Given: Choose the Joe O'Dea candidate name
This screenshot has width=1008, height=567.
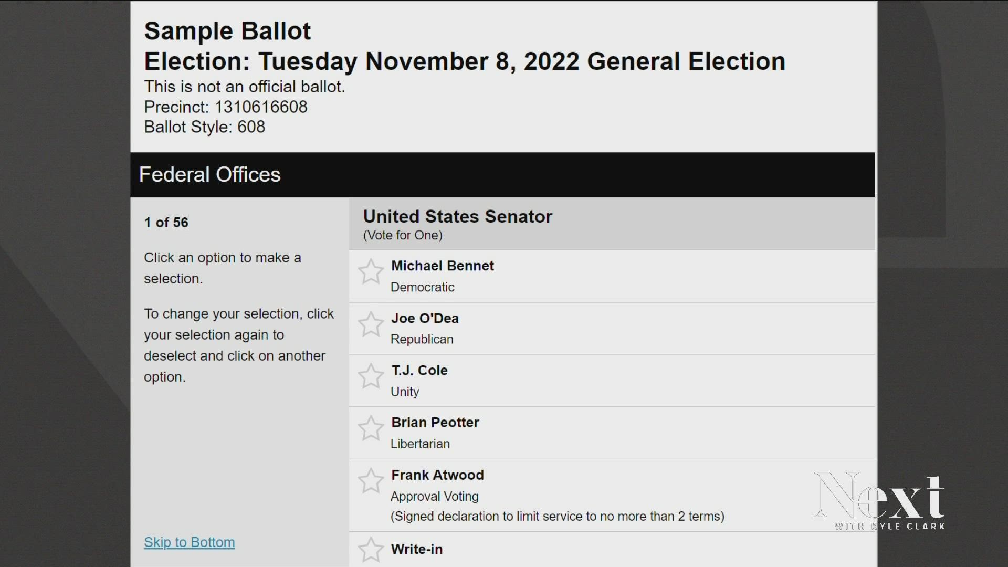Looking at the screenshot, I should (425, 319).
